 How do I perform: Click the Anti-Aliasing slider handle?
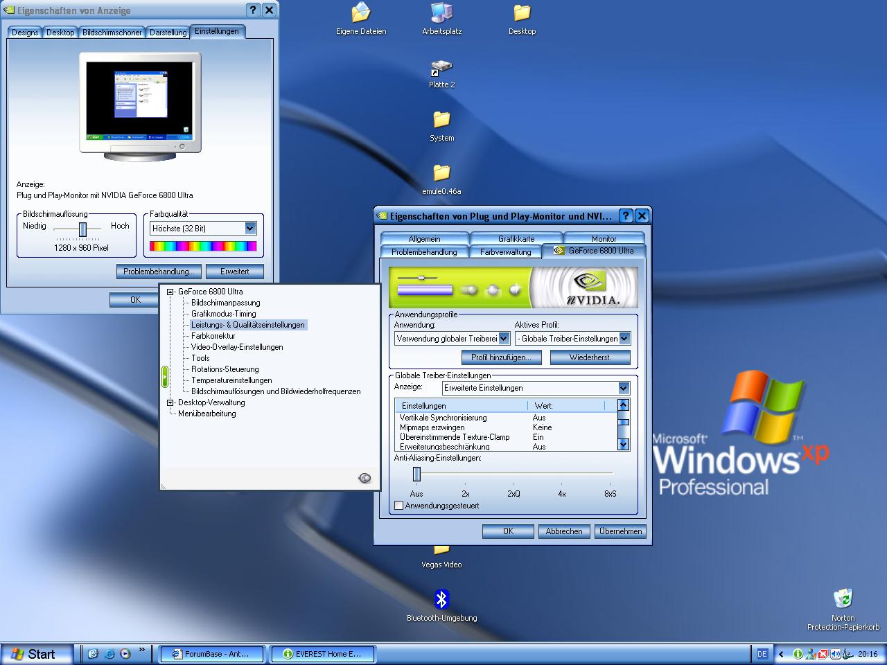[x=416, y=474]
